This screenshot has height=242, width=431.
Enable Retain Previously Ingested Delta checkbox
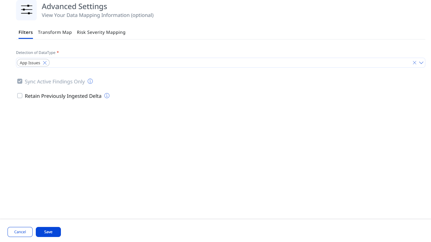(20, 96)
